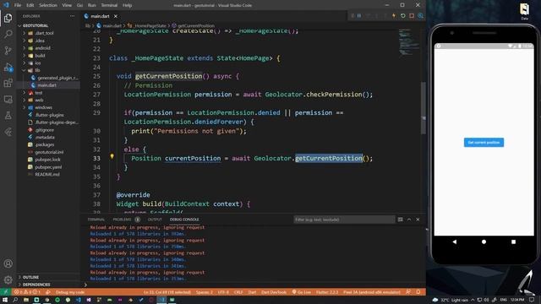541x304 pixels.
Task: Open the Accounts menu icon
Action: 8,263
